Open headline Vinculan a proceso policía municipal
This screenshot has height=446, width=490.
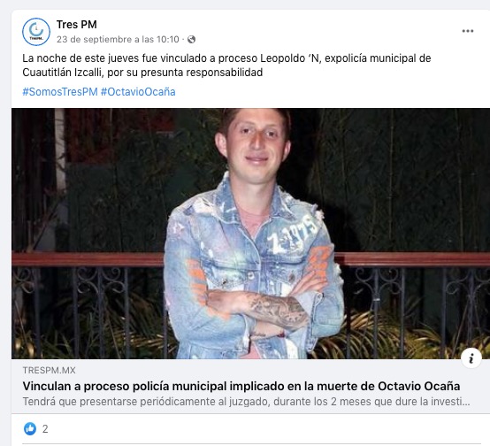pos(241,386)
